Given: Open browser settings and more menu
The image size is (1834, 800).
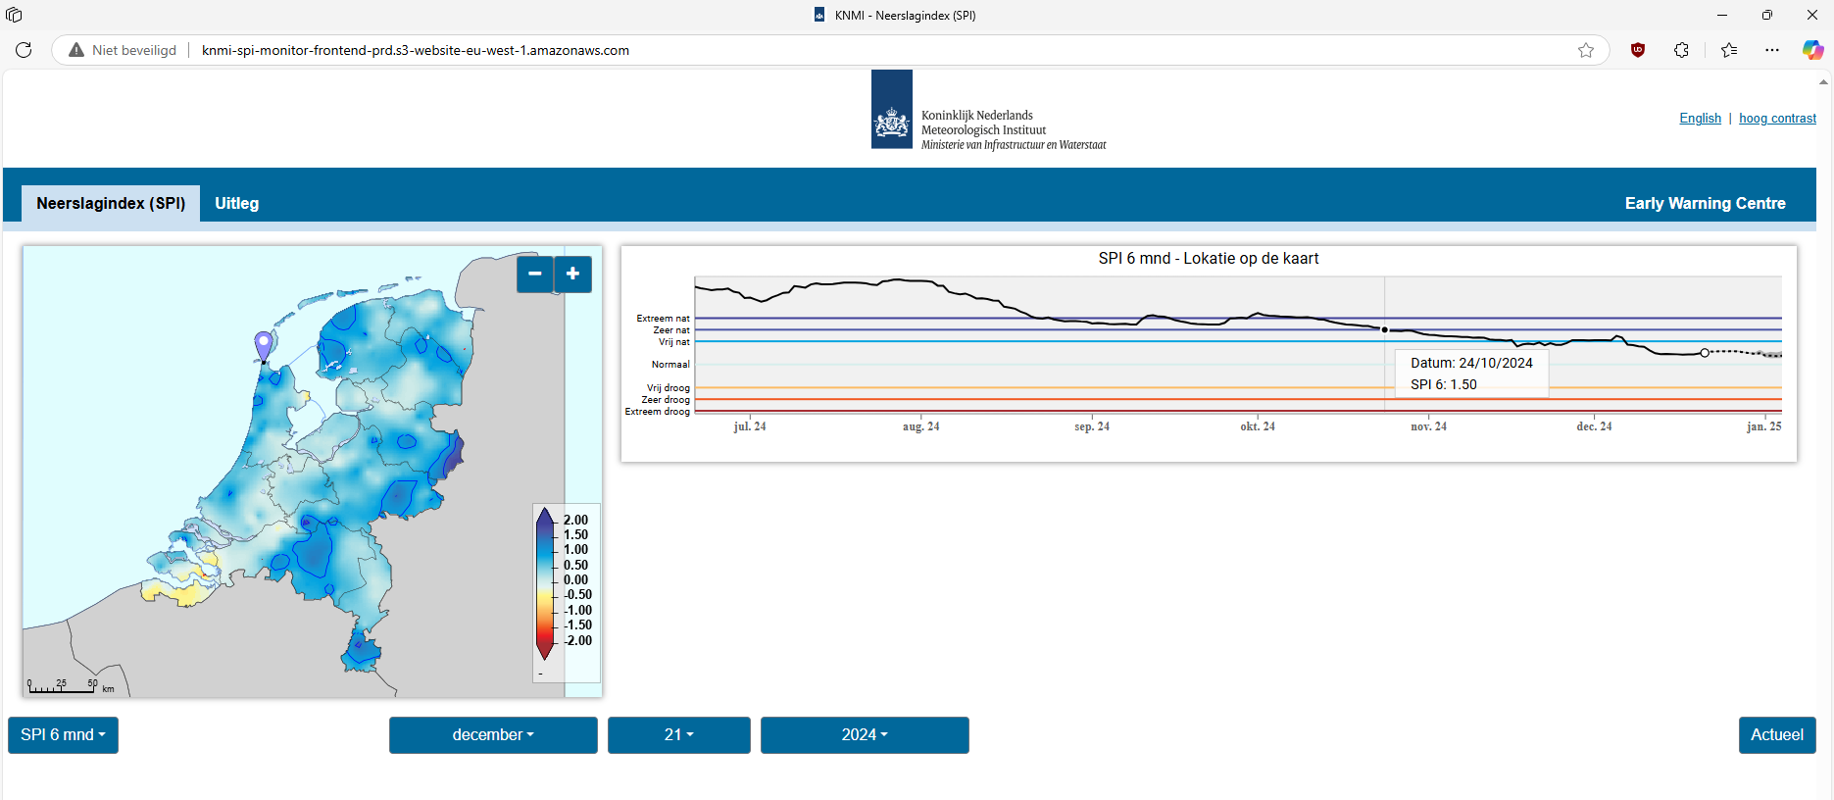Looking at the screenshot, I should click(1771, 50).
